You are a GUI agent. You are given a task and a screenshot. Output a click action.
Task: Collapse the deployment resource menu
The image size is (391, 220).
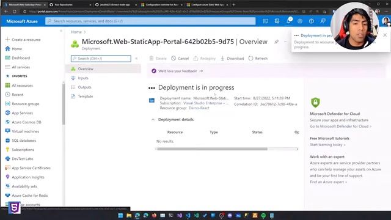coord(136,59)
